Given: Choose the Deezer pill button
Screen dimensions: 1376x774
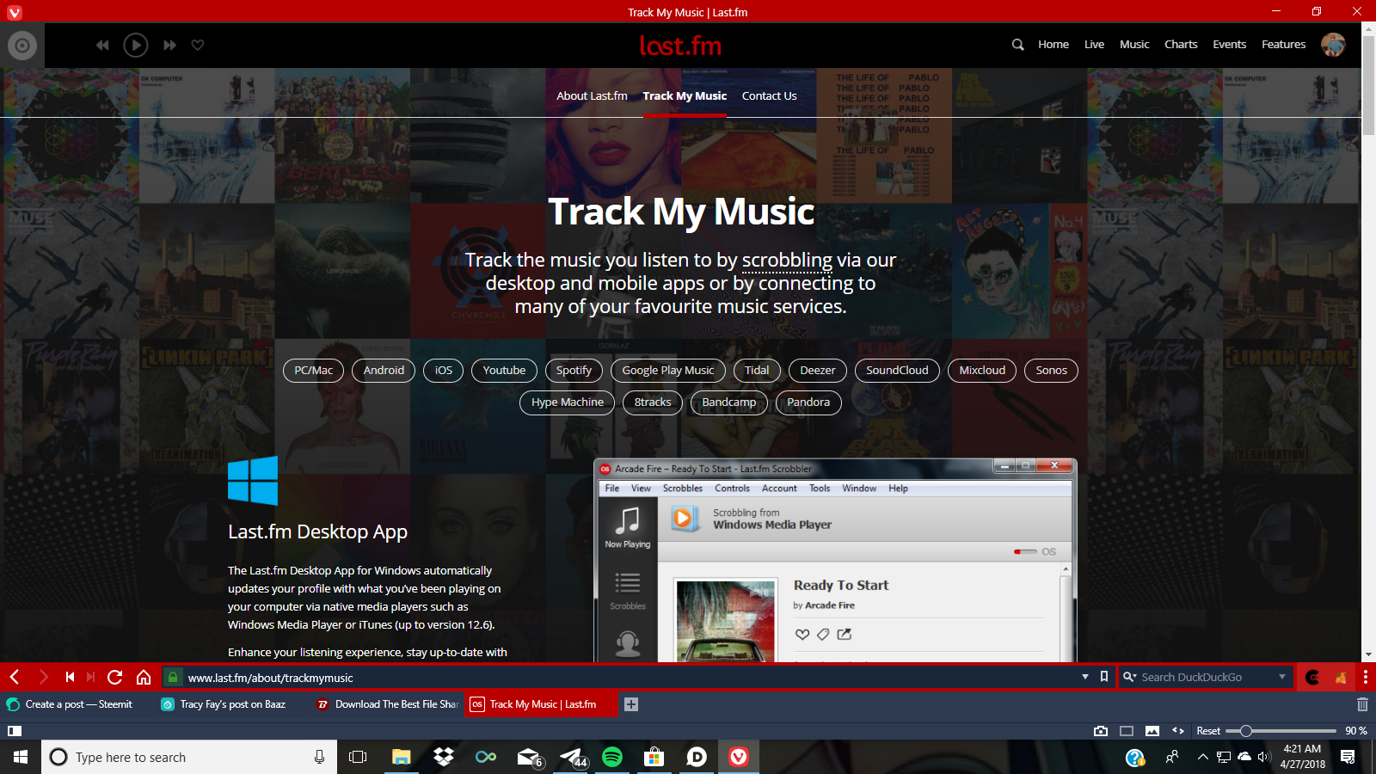Looking at the screenshot, I should pyautogui.click(x=818, y=371).
